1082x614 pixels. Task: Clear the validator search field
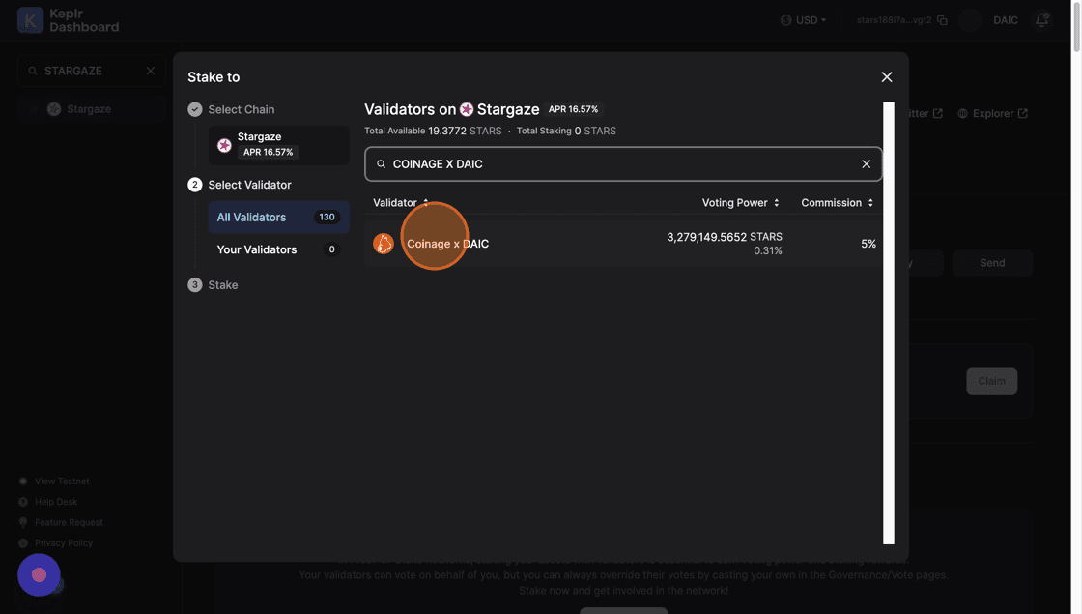point(866,164)
